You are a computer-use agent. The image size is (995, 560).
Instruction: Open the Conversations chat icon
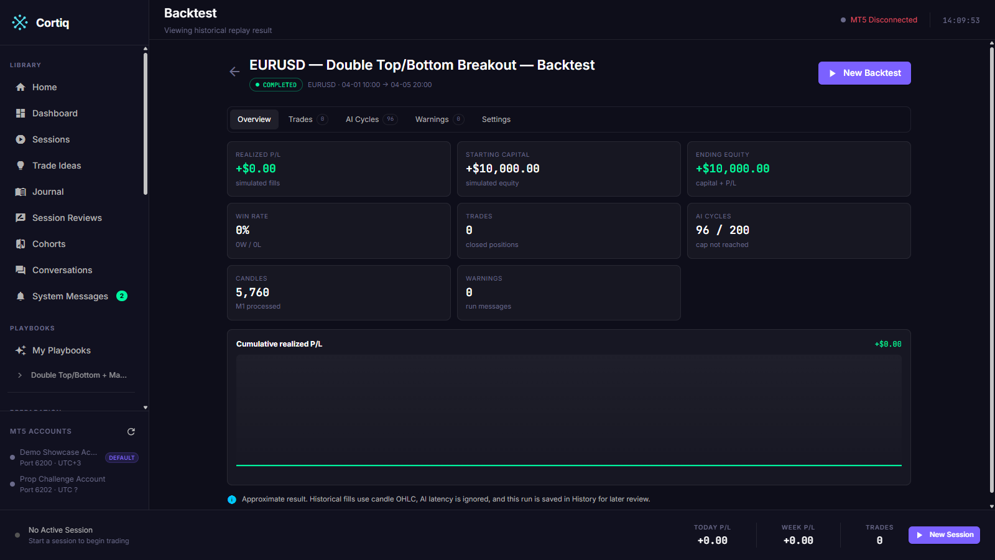[x=21, y=270]
